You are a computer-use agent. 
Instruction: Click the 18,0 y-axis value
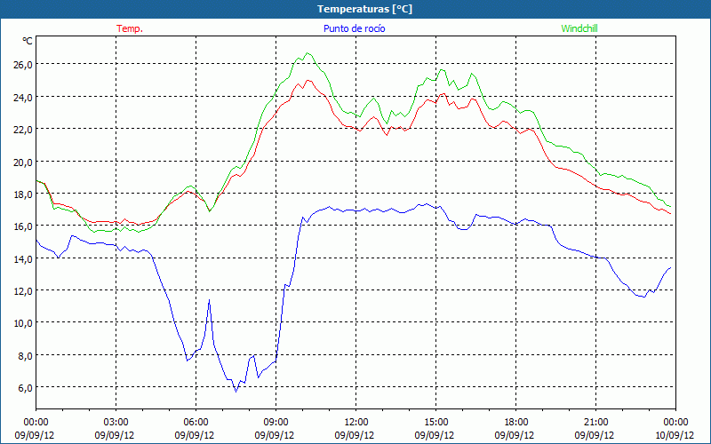pos(23,194)
